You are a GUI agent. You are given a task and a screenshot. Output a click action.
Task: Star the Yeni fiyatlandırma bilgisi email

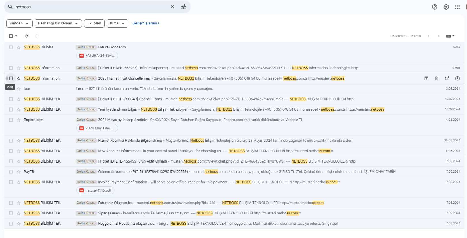tap(19, 109)
